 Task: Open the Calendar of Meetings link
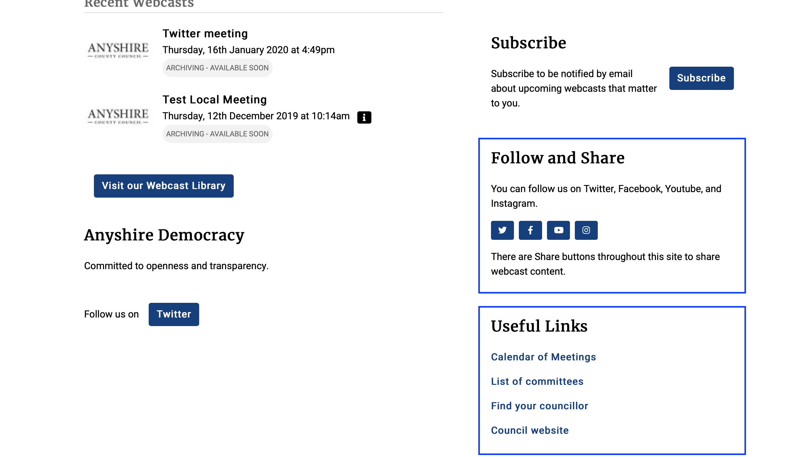543,356
